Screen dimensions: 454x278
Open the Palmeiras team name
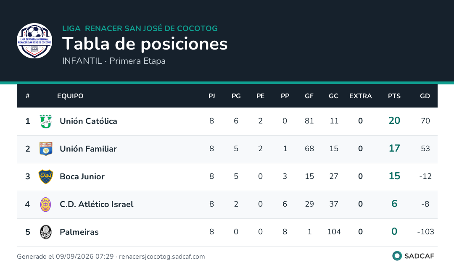point(79,232)
